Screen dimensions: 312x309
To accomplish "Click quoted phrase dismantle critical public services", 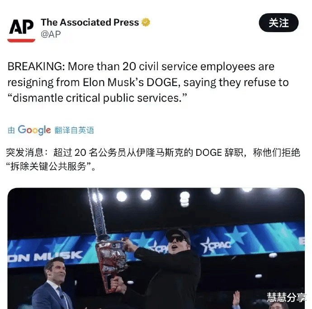I will (x=97, y=98).
